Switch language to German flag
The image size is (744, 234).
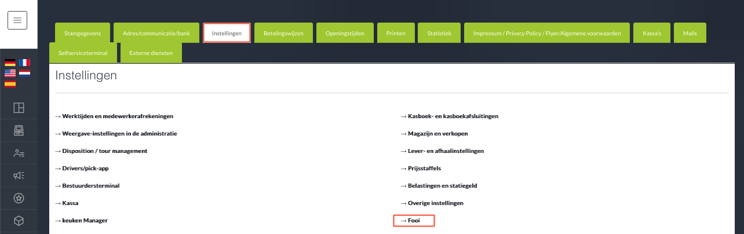coord(10,63)
